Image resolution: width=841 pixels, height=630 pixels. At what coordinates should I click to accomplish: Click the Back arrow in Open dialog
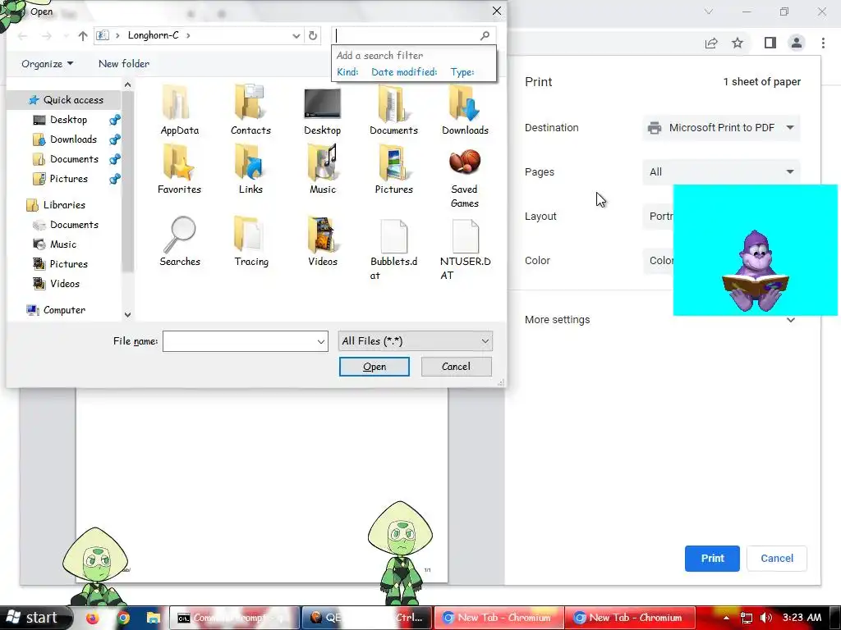(22, 36)
